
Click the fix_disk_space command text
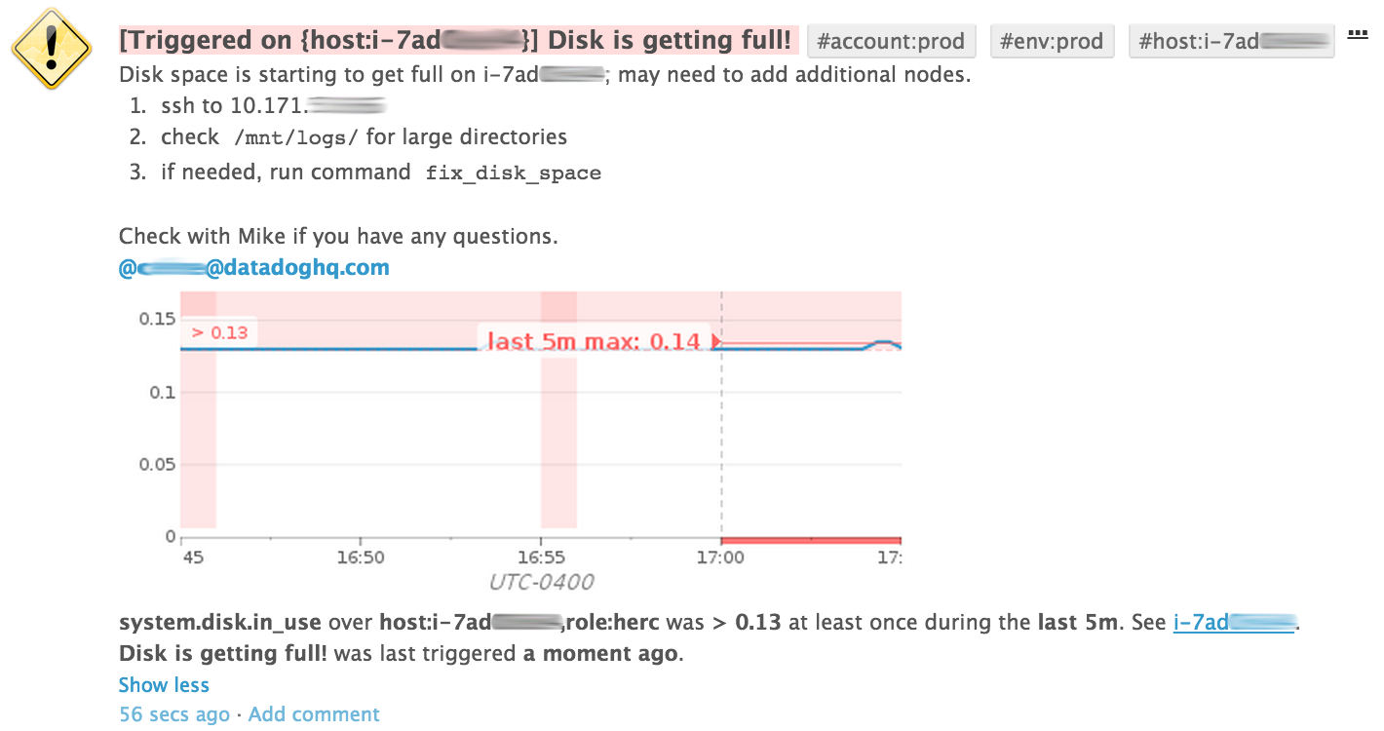point(514,173)
